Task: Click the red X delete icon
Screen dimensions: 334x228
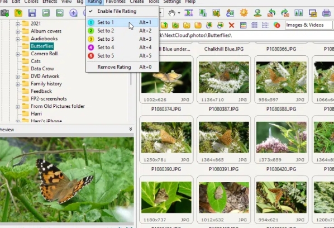Action: pos(232,25)
